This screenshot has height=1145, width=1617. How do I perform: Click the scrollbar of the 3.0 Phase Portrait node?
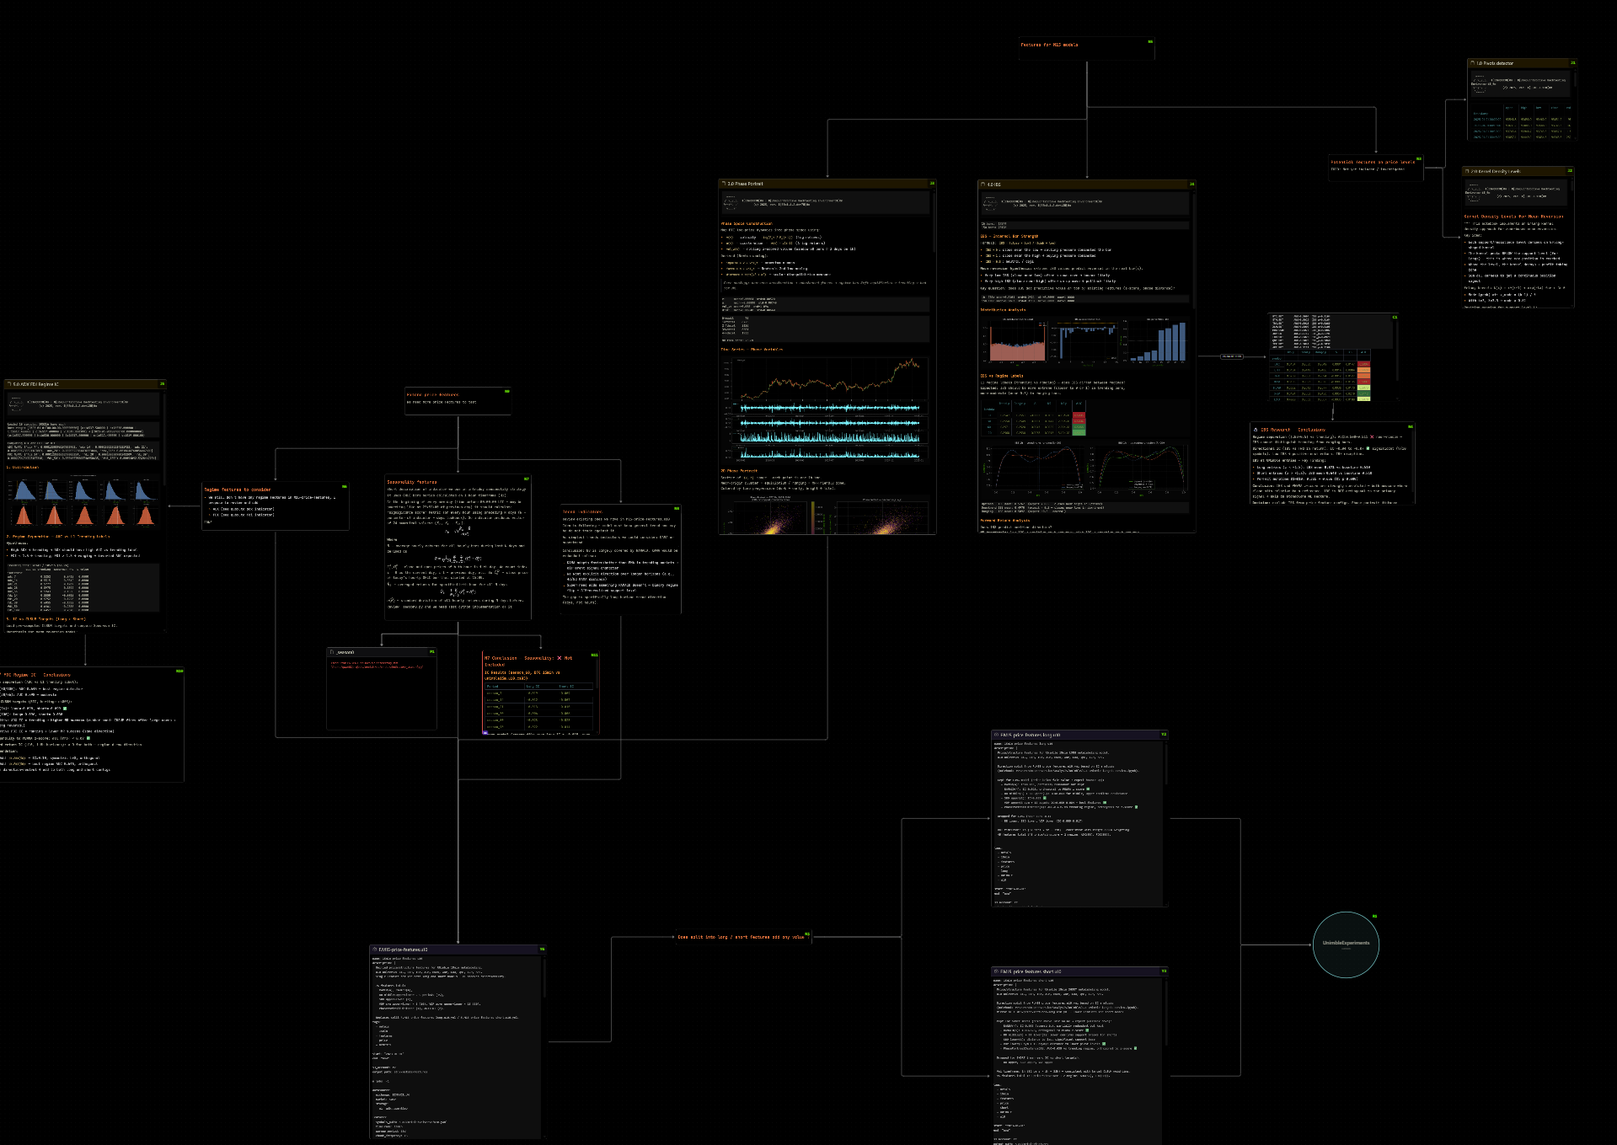(934, 221)
